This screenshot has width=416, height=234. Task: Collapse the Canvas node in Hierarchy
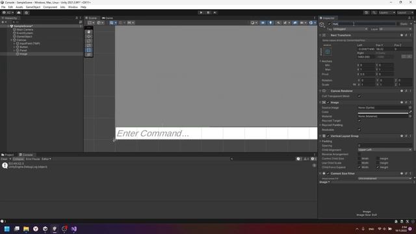point(12,40)
